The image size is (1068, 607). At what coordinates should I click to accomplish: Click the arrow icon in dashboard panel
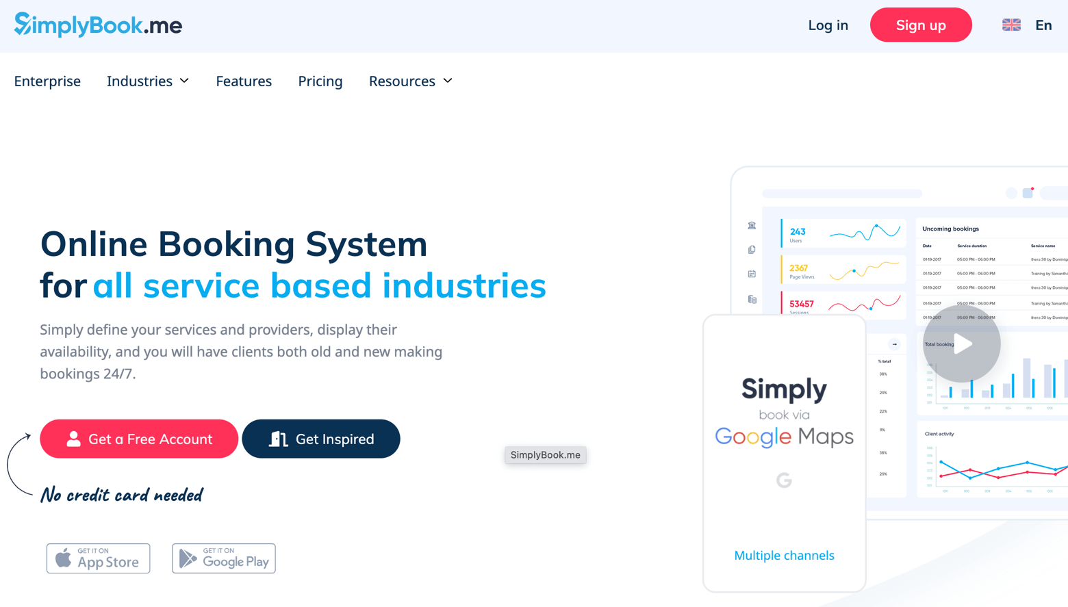pyautogui.click(x=894, y=344)
